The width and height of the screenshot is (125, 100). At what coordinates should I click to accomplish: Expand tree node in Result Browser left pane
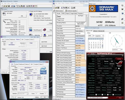[54, 13]
